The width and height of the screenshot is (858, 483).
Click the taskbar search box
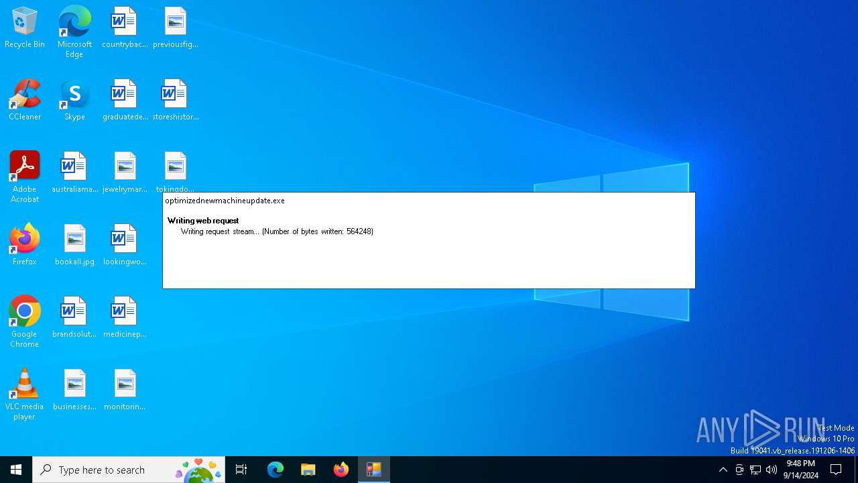point(129,470)
